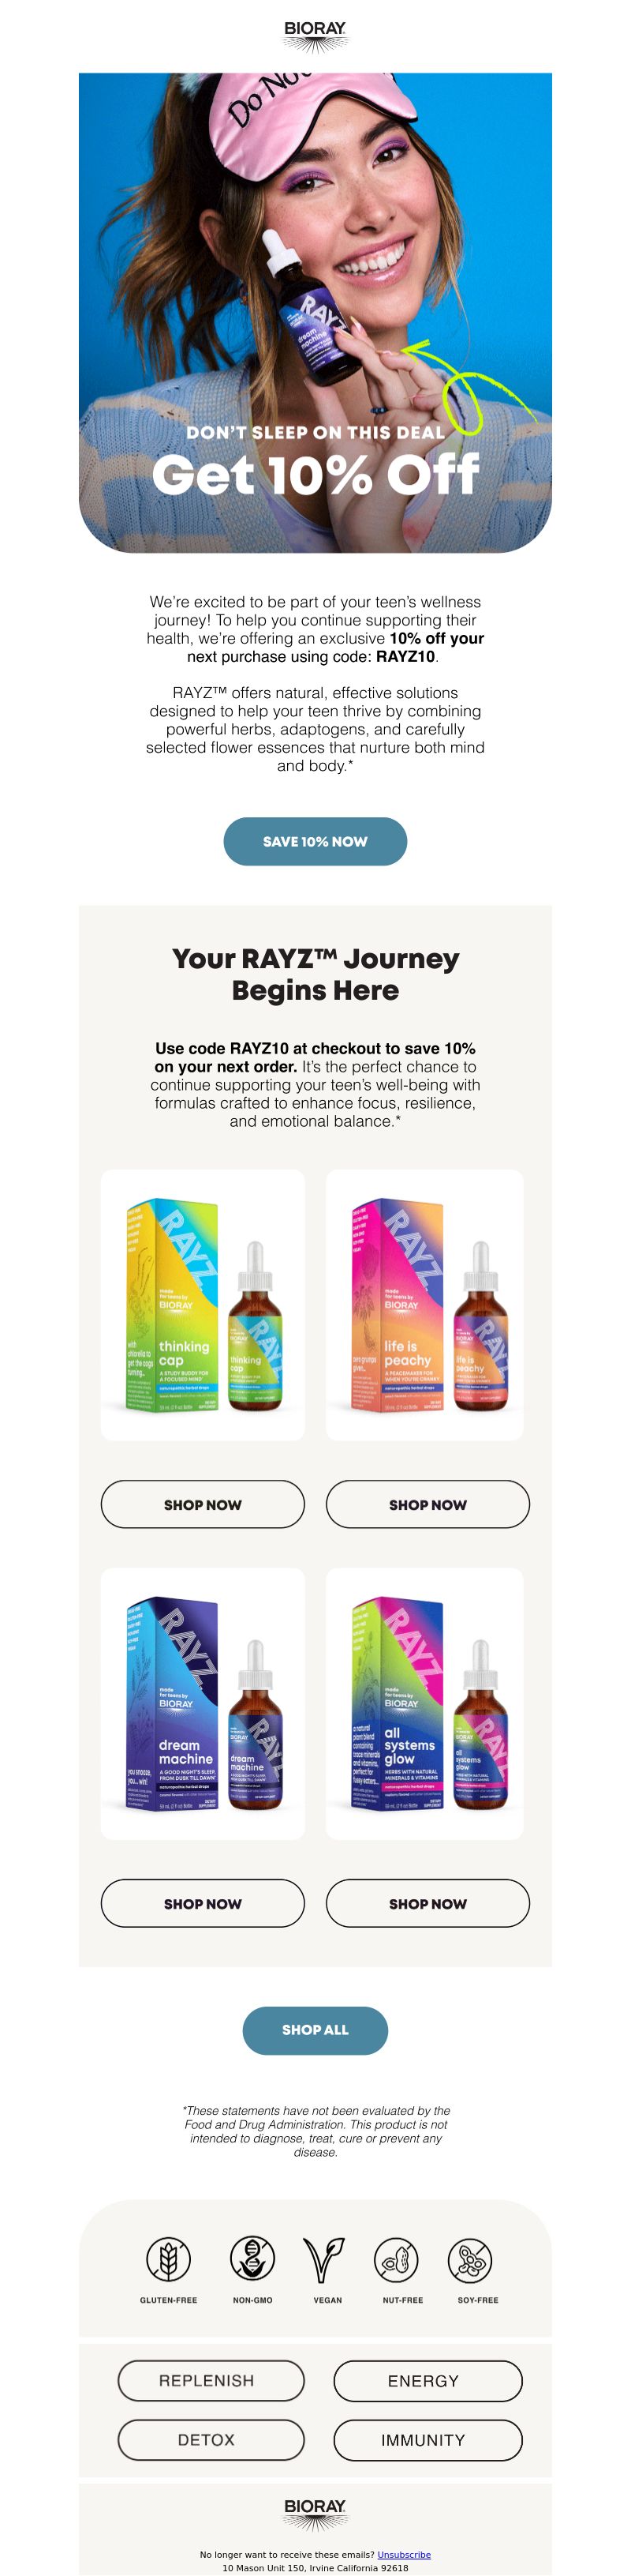Viewport: 631px width, 2576px height.
Task: Open the Immunity category
Action: coord(428,2439)
